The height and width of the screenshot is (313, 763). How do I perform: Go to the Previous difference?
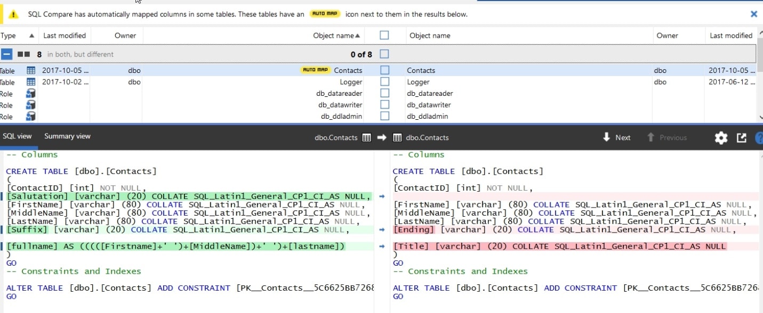click(x=667, y=137)
